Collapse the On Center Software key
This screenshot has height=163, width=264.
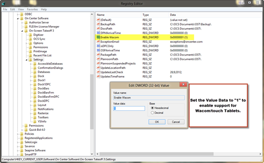18,19
